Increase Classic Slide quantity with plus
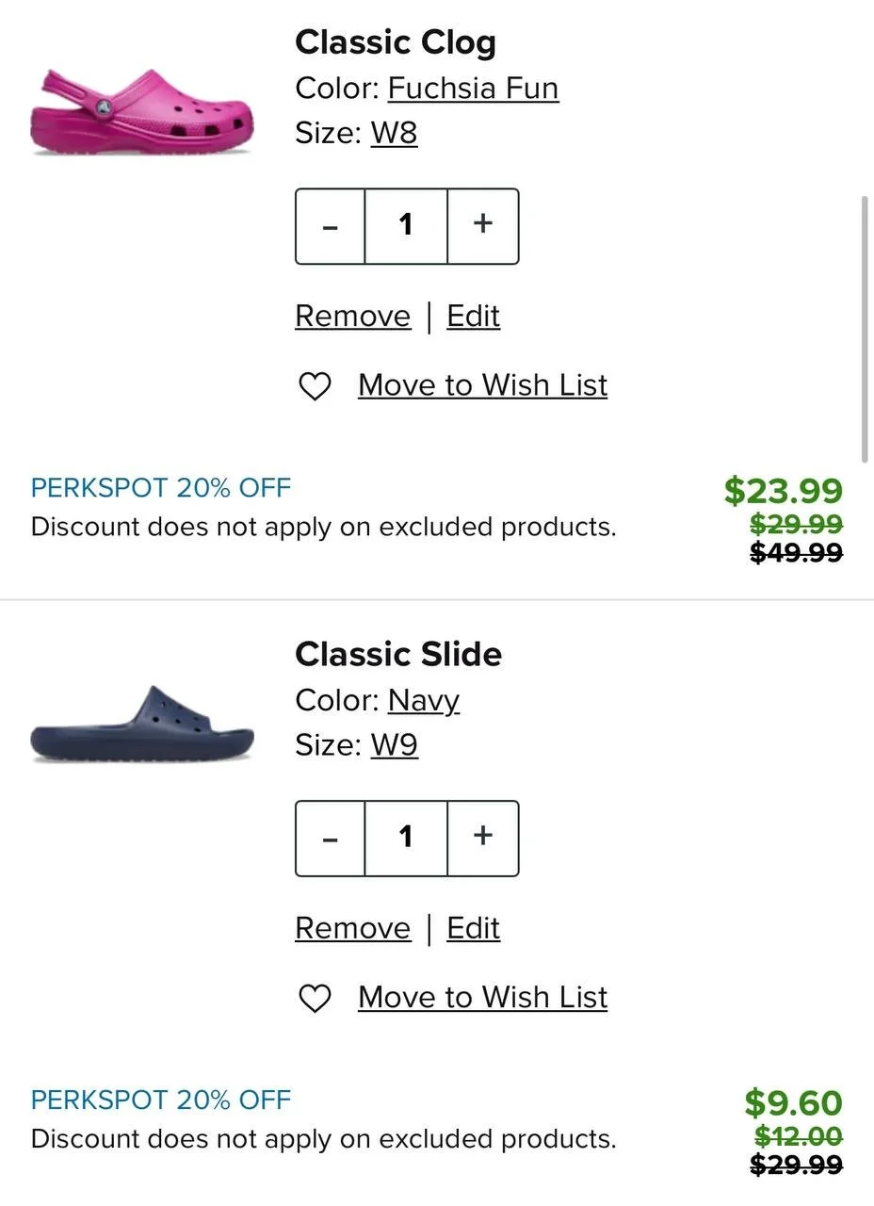This screenshot has height=1206, width=874. 482,837
